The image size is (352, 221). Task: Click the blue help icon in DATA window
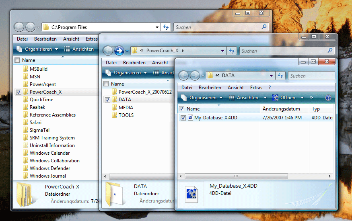point(328,98)
